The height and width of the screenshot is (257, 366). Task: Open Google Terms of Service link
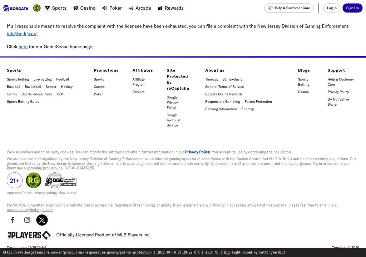point(173,120)
